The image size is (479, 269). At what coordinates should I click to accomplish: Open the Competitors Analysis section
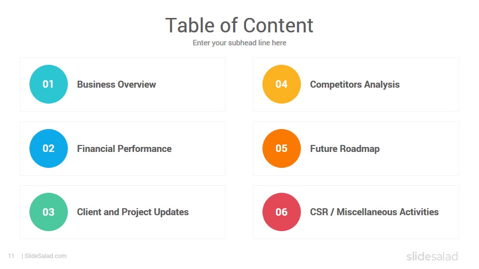point(355,85)
